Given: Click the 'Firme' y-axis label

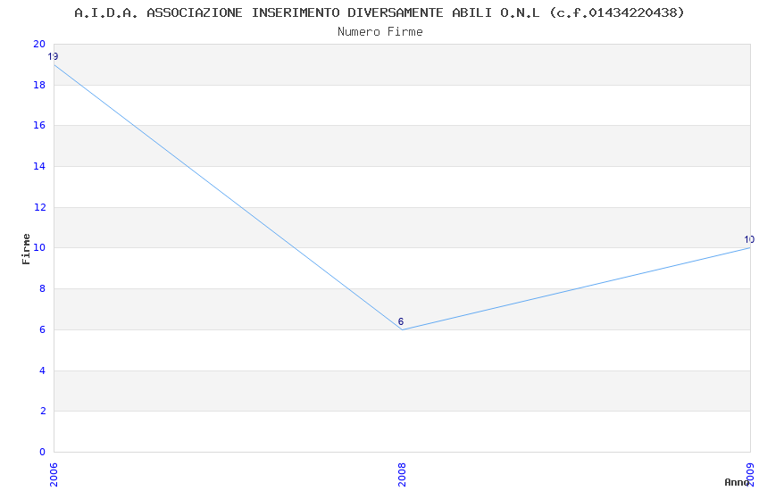Looking at the screenshot, I should (x=26, y=249).
